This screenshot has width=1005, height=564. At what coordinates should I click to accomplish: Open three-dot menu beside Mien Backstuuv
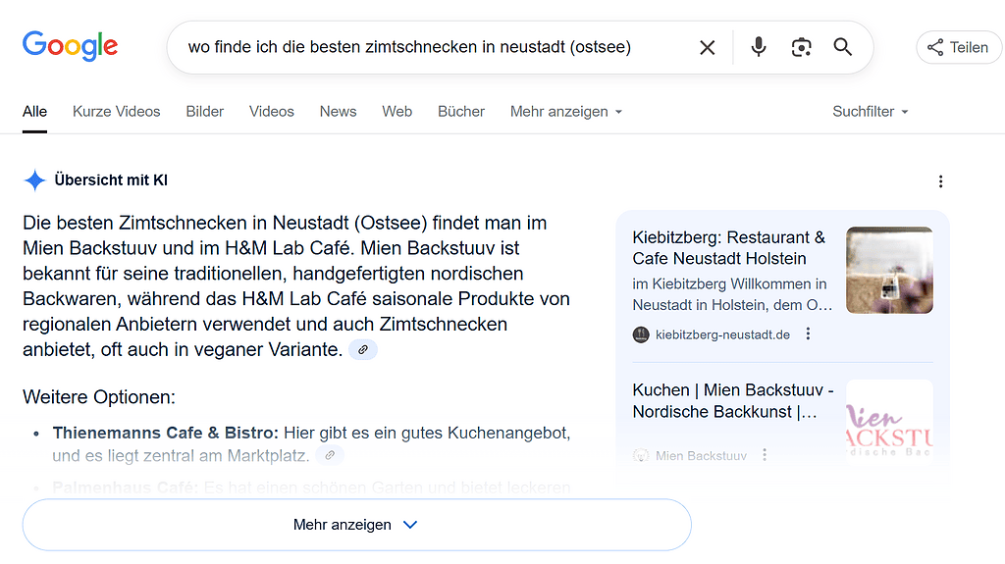coord(765,455)
